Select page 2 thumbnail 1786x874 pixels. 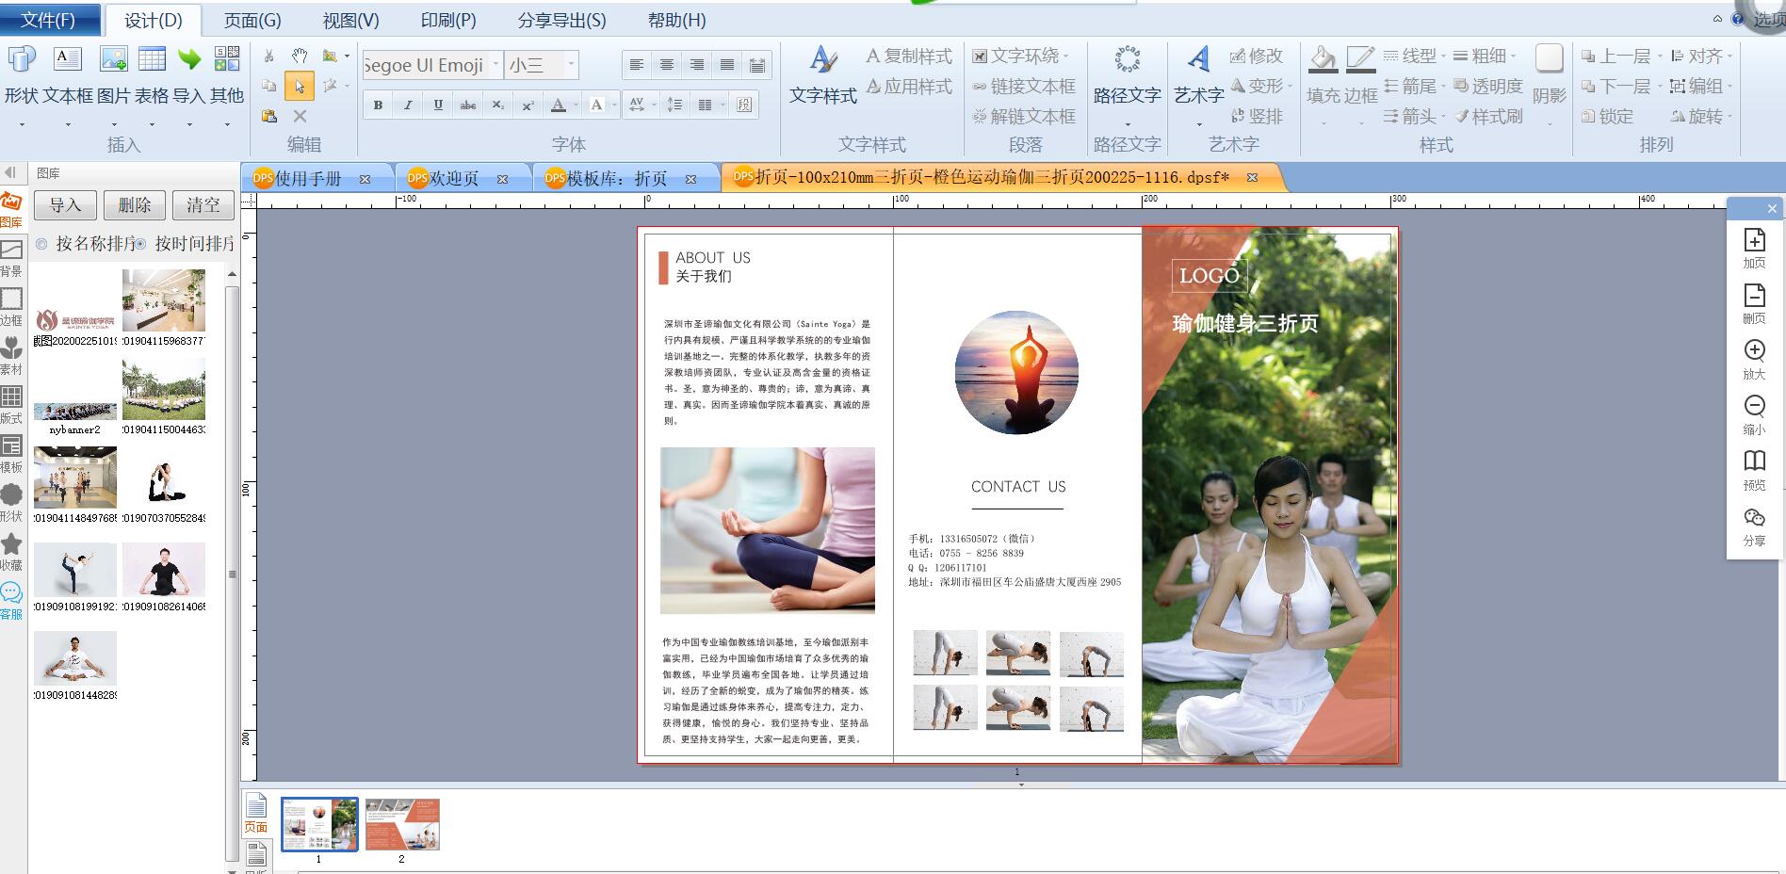(402, 824)
